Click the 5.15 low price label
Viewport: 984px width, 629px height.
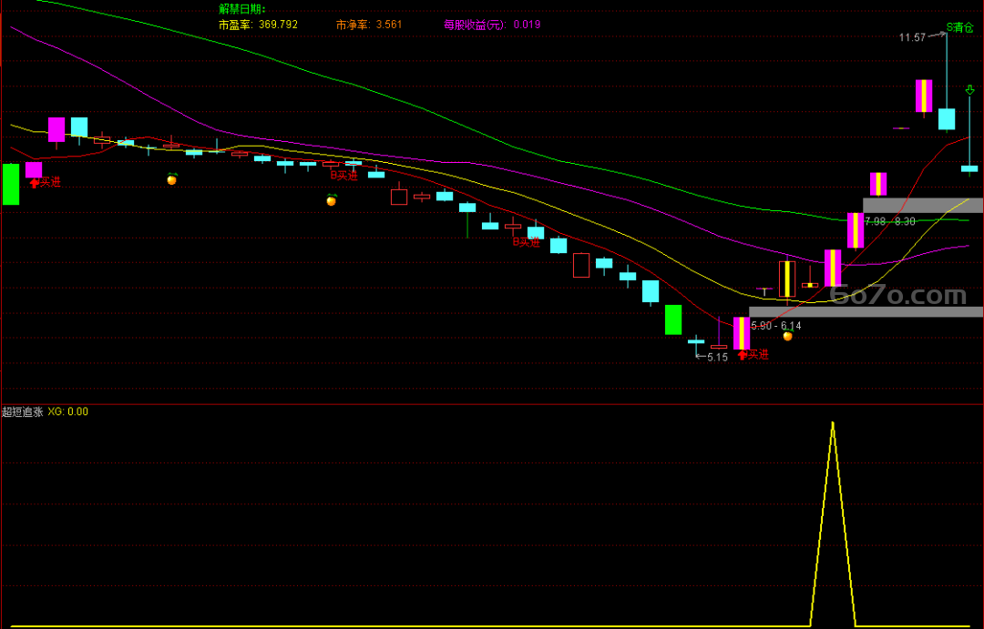pos(717,357)
